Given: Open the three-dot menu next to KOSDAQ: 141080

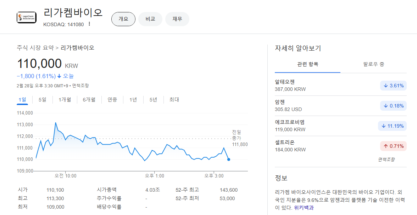Looking at the screenshot, I should pyautogui.click(x=89, y=24).
